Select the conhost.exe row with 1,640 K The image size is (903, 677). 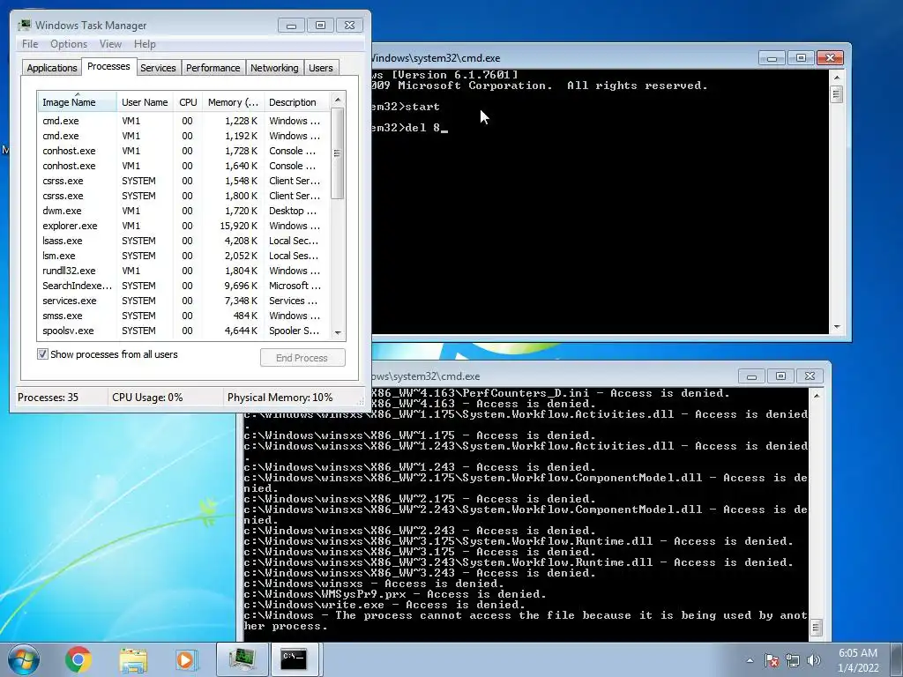point(183,166)
